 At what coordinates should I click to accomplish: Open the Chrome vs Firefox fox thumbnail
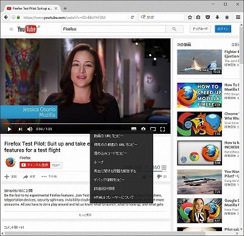click(199, 124)
